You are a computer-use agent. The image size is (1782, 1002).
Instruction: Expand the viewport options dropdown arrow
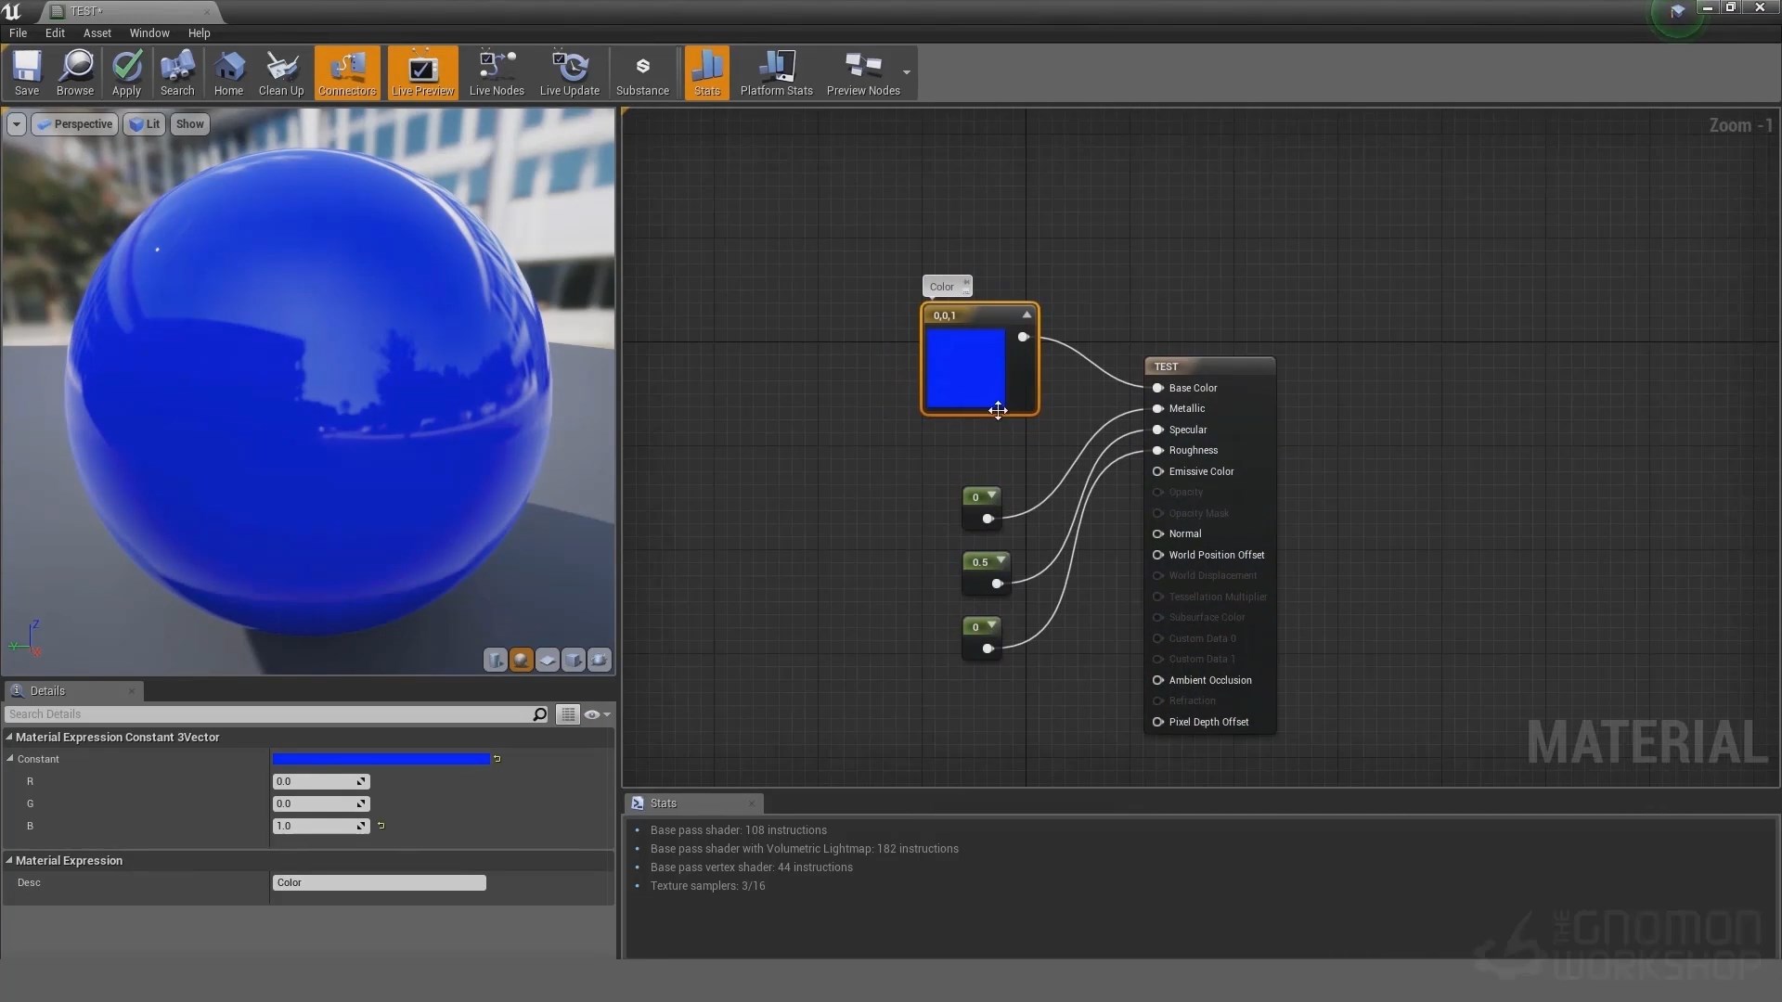tap(16, 123)
